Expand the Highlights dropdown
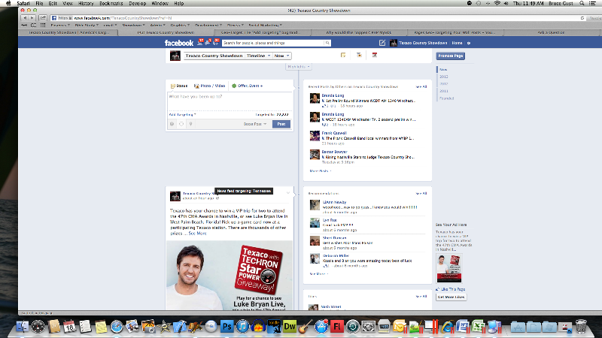Image resolution: width=602 pixels, height=338 pixels. (298, 67)
